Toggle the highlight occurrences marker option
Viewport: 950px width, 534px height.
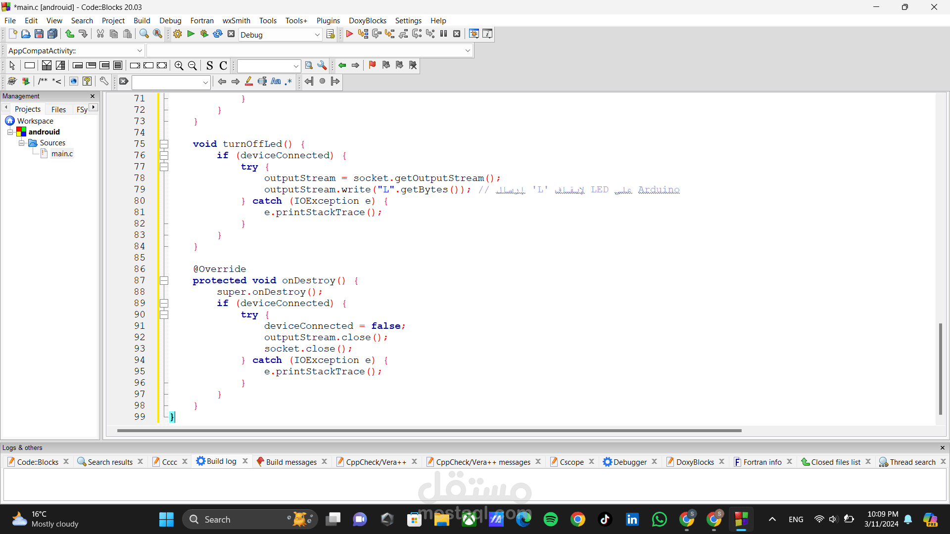pyautogui.click(x=249, y=82)
